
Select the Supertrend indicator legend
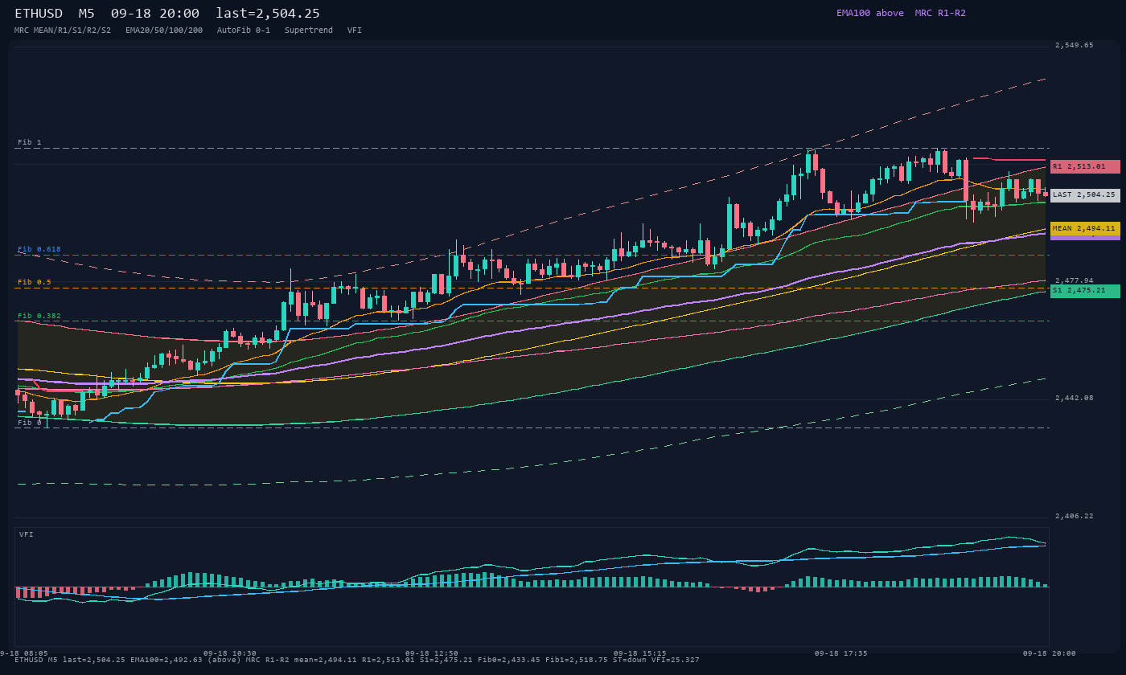[309, 30]
